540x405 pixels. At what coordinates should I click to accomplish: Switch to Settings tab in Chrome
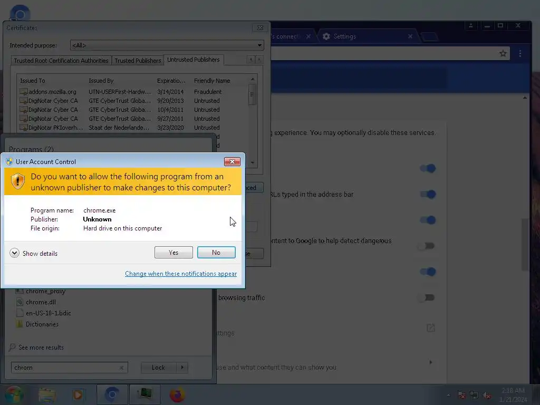tap(367, 36)
